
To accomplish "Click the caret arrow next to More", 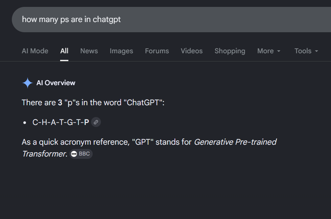I will (279, 51).
